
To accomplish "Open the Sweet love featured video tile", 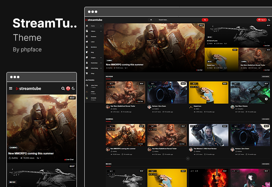I will (222, 60).
